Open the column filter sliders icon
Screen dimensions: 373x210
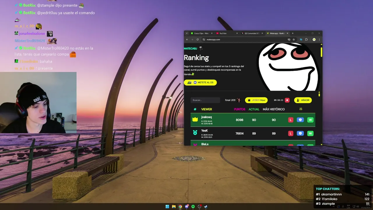(301, 109)
